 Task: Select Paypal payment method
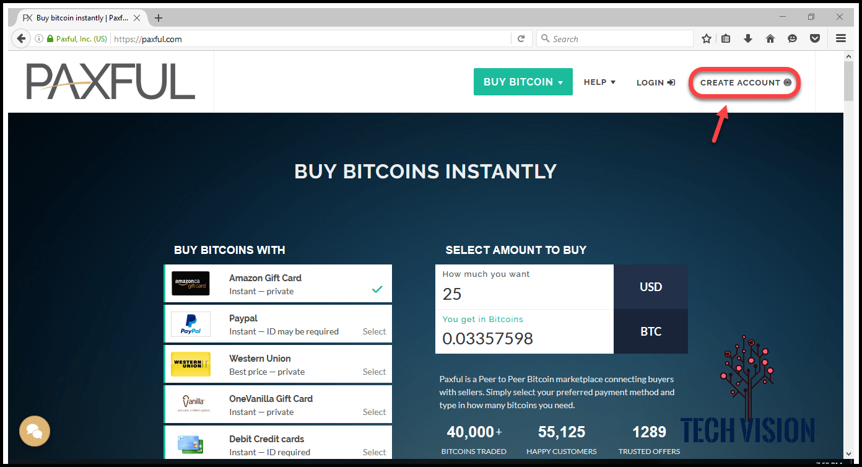point(278,324)
